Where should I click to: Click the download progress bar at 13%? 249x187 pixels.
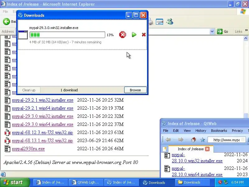67,35
